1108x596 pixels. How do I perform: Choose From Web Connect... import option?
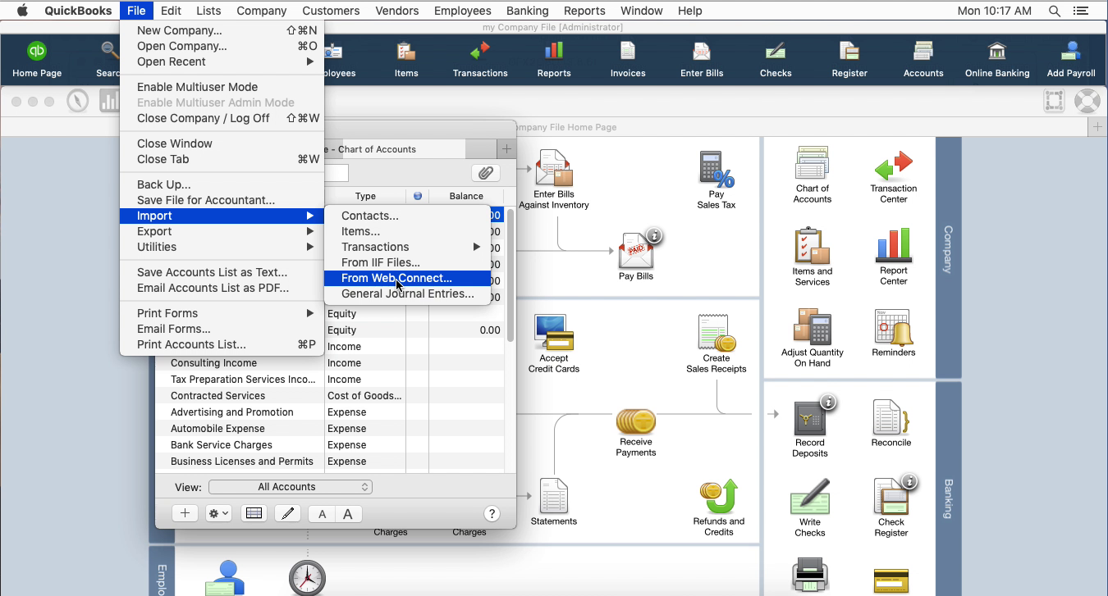tap(408, 278)
